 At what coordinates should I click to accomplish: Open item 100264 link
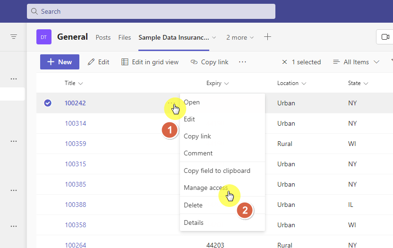click(x=76, y=245)
